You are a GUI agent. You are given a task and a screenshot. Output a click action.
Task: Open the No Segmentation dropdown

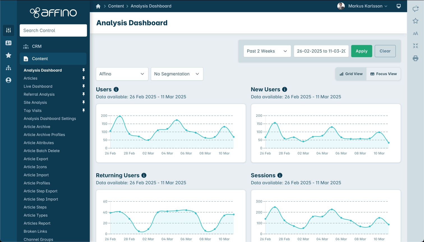point(177,74)
